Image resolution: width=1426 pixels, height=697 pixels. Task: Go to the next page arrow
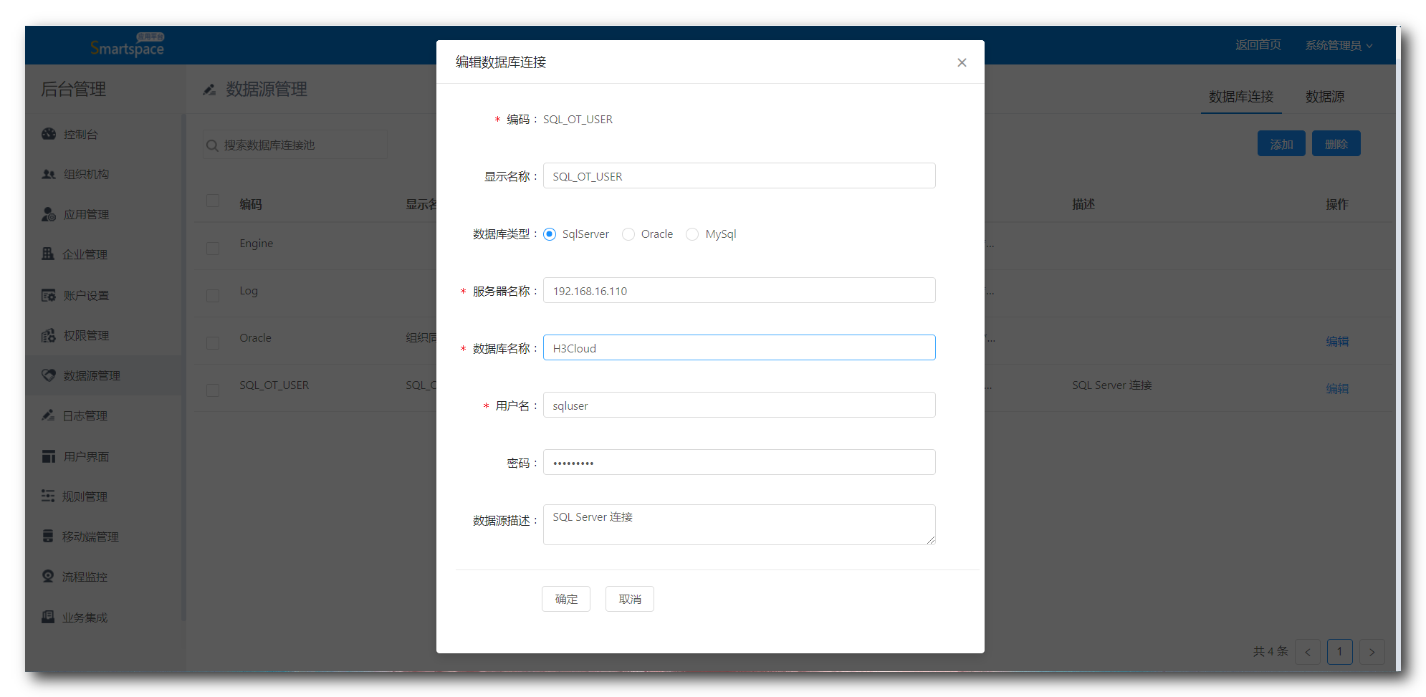1372,652
